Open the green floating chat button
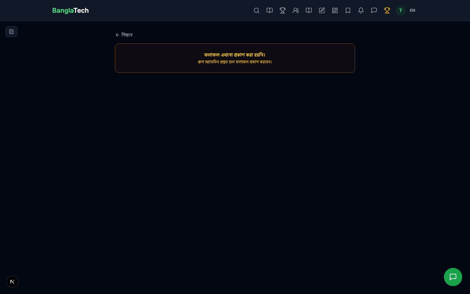This screenshot has width=470, height=294. pos(453,277)
